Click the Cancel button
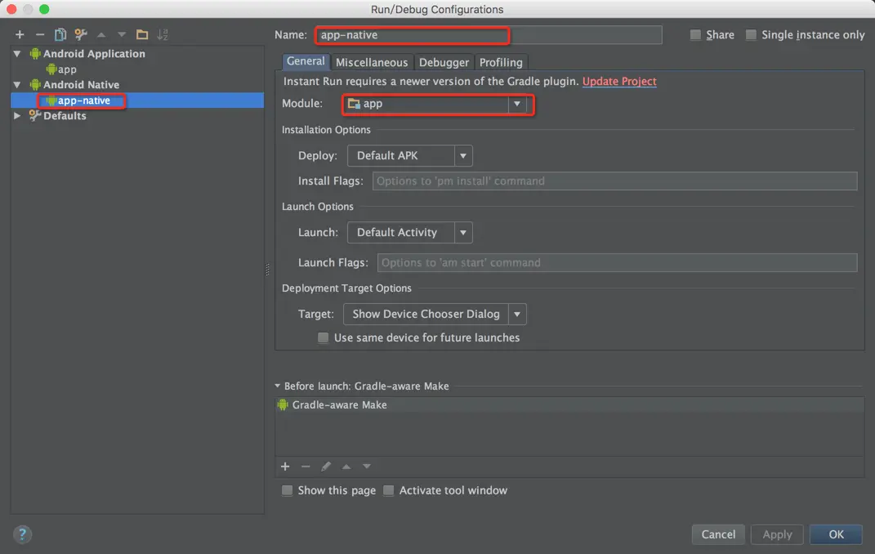The height and width of the screenshot is (554, 875). tap(718, 534)
